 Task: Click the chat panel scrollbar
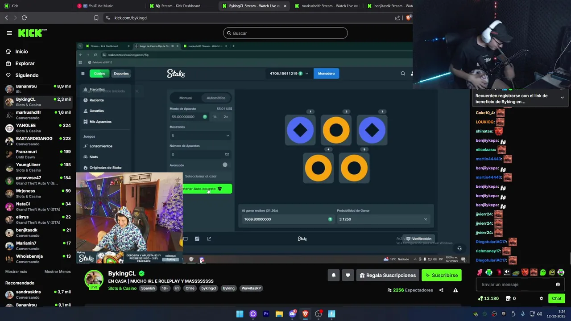[x=569, y=259]
